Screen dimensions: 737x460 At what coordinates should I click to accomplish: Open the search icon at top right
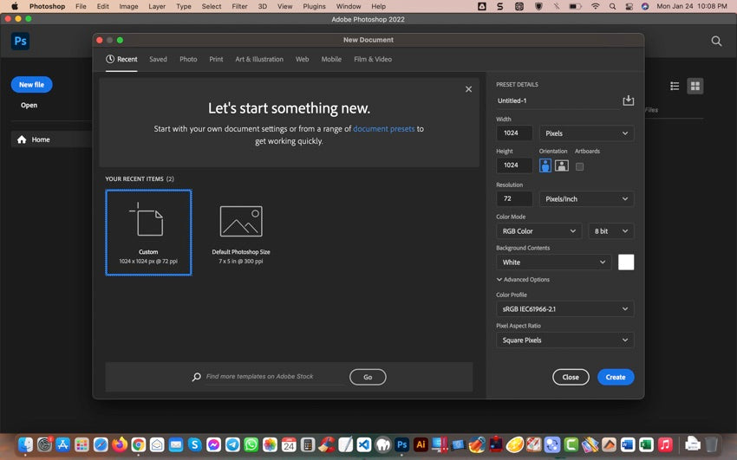pyautogui.click(x=716, y=42)
